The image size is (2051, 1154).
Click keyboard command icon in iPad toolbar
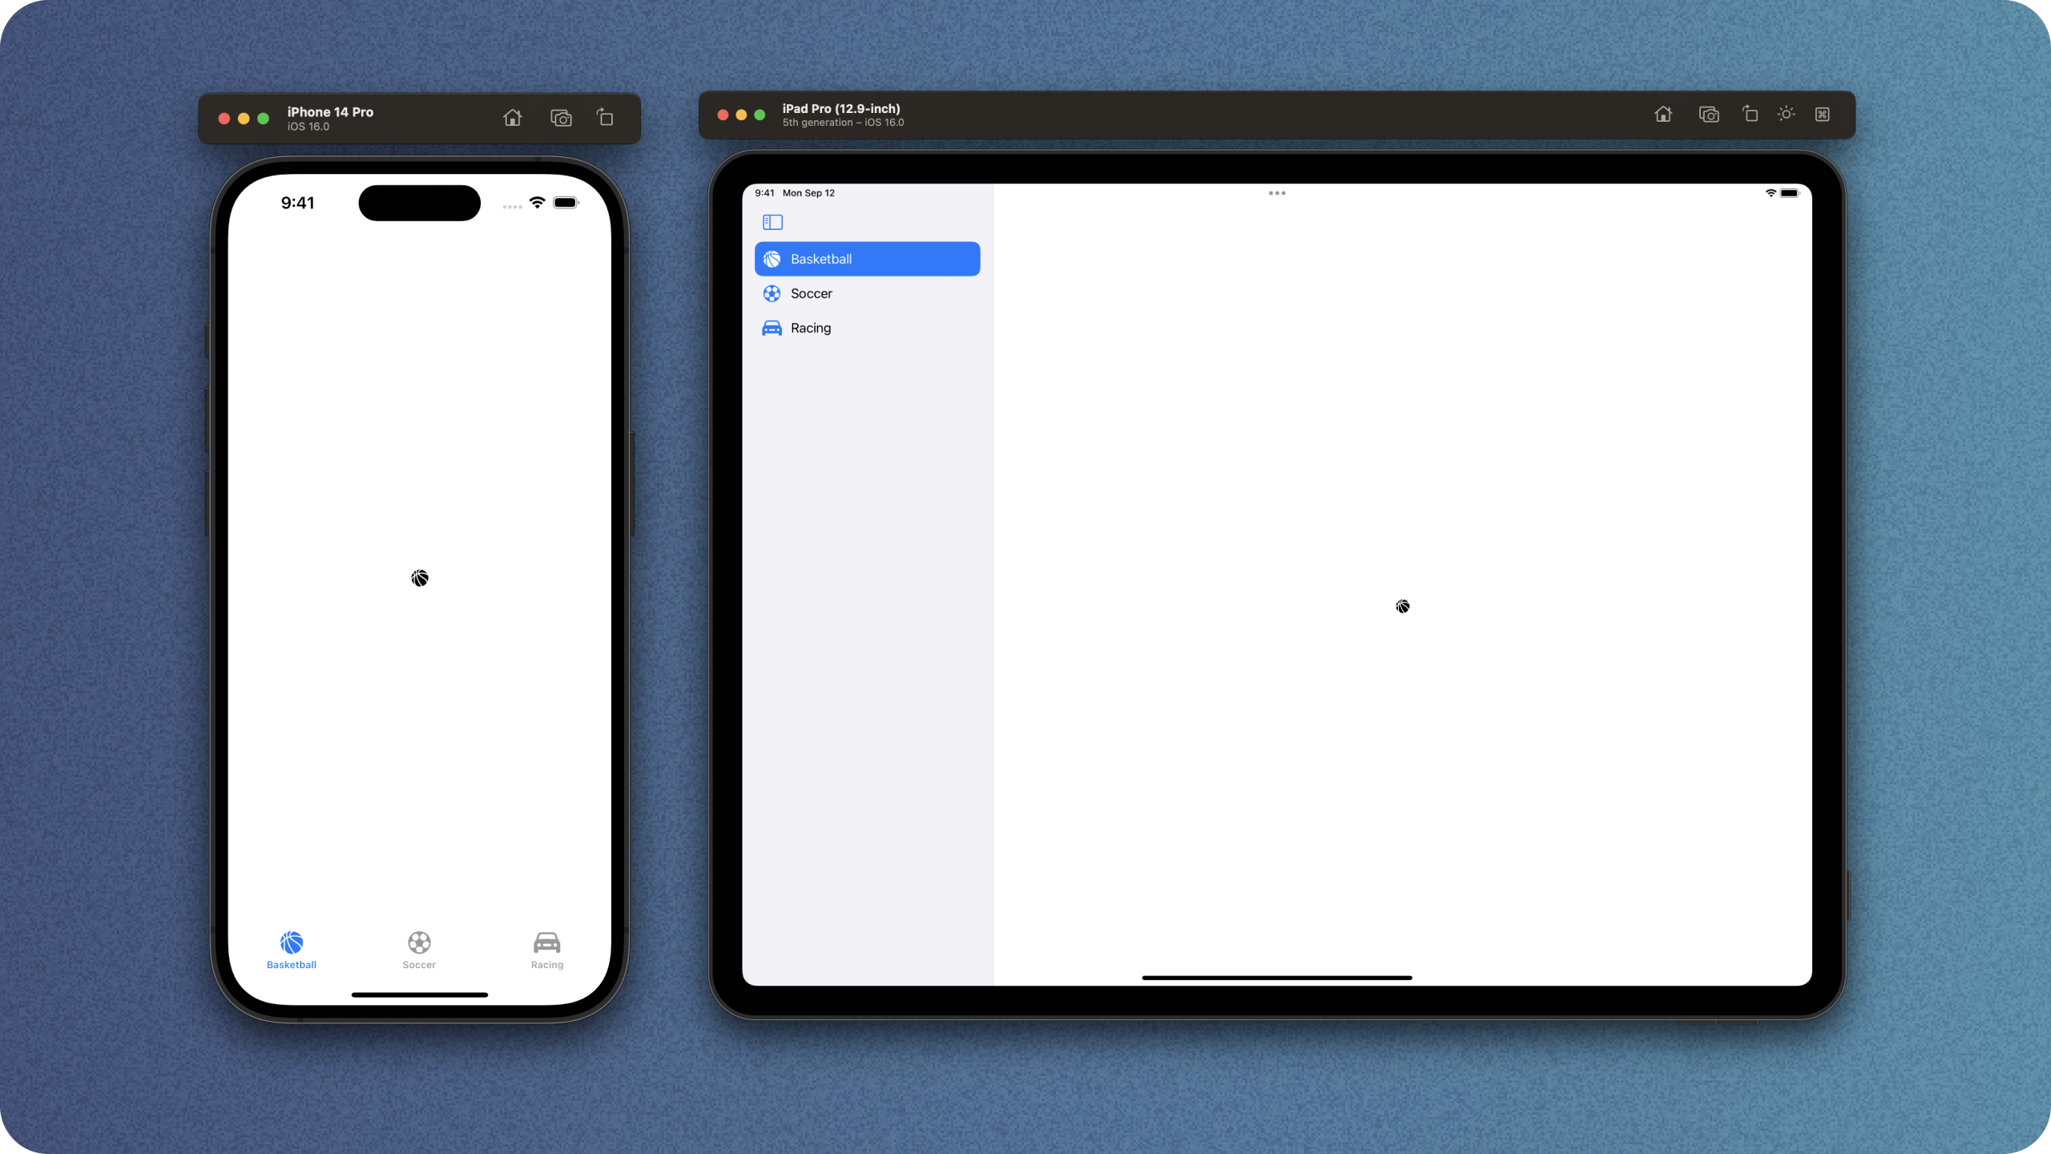(1823, 115)
